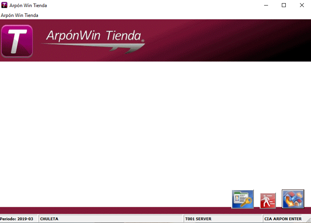
Task: Click the app icon in title bar
Action: coord(4,5)
